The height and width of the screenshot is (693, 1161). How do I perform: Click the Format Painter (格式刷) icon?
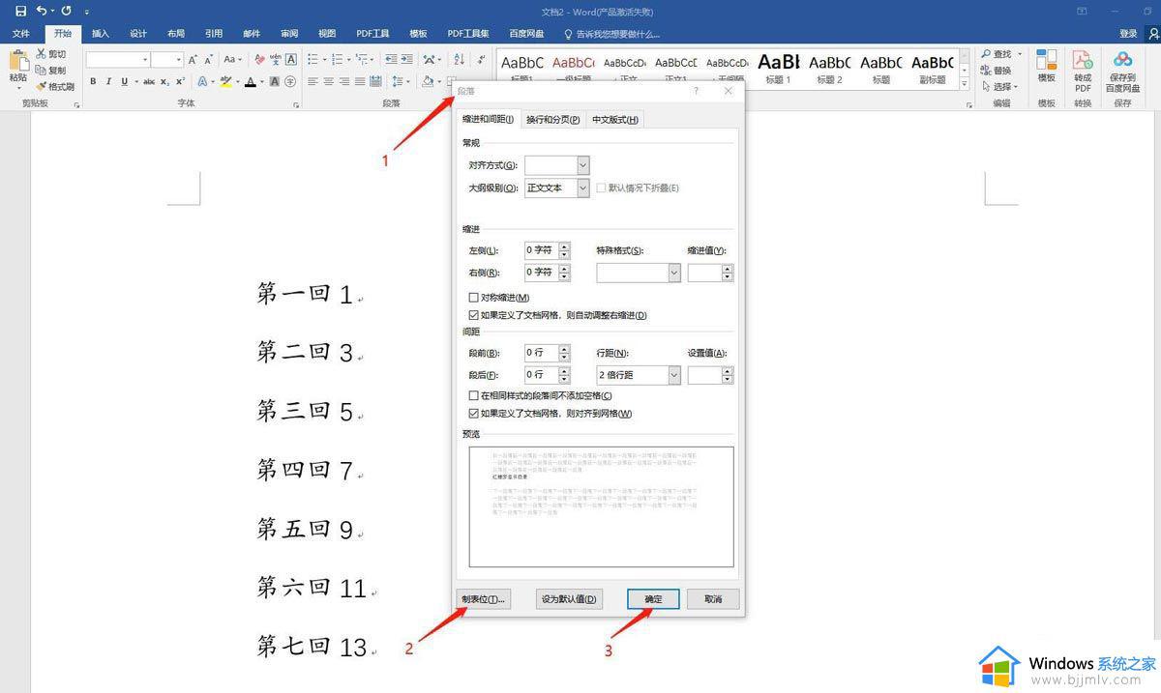[x=41, y=86]
